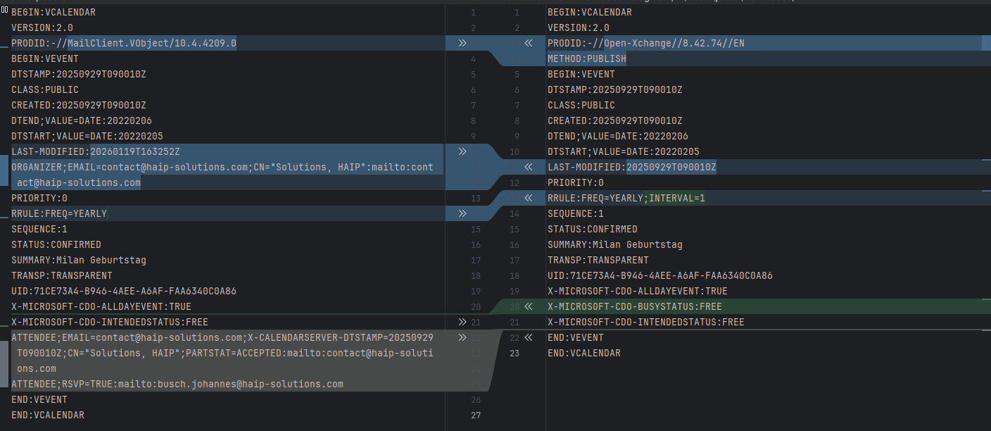Click << arrow beside RRULE INTERVAL=1 line
The width and height of the screenshot is (991, 431).
click(528, 198)
